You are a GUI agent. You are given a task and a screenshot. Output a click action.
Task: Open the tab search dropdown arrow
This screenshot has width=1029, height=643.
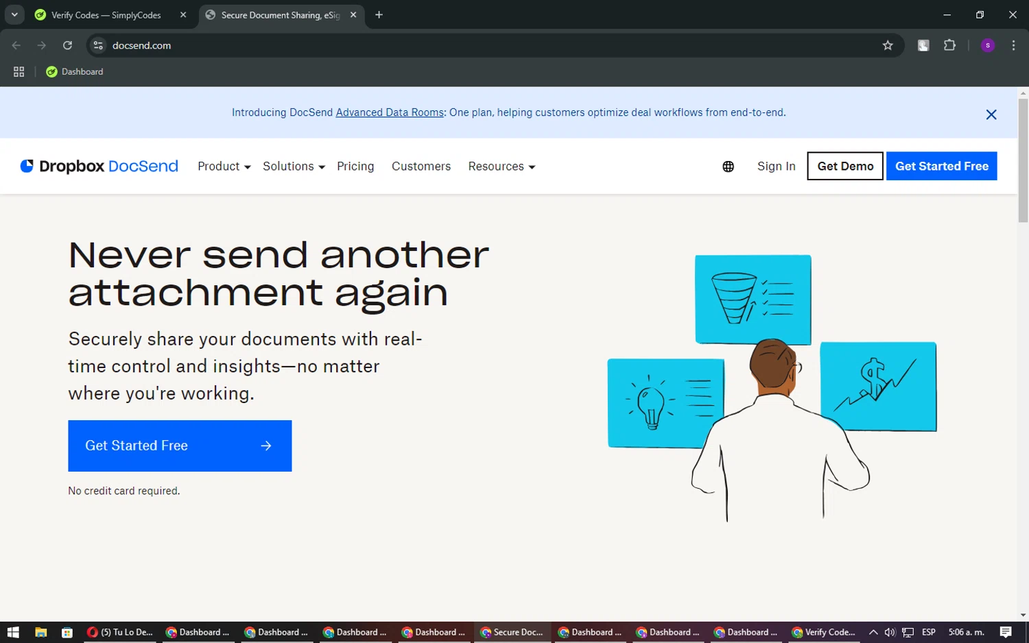14,14
